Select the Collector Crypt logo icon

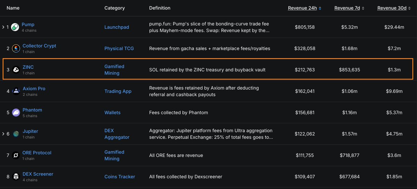coord(16,48)
